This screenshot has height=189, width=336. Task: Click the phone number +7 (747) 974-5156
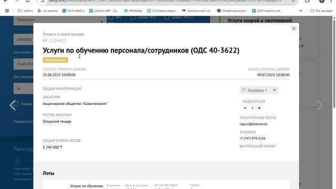pos(252,139)
